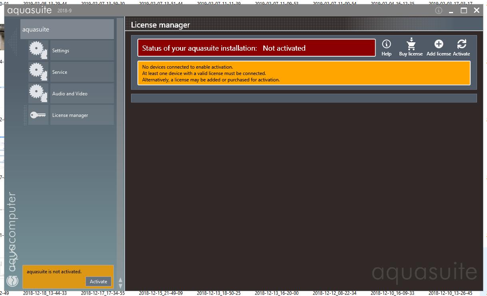The height and width of the screenshot is (296, 487).
Task: Click 'aquasuite is not activated.' text
Action: 54,272
